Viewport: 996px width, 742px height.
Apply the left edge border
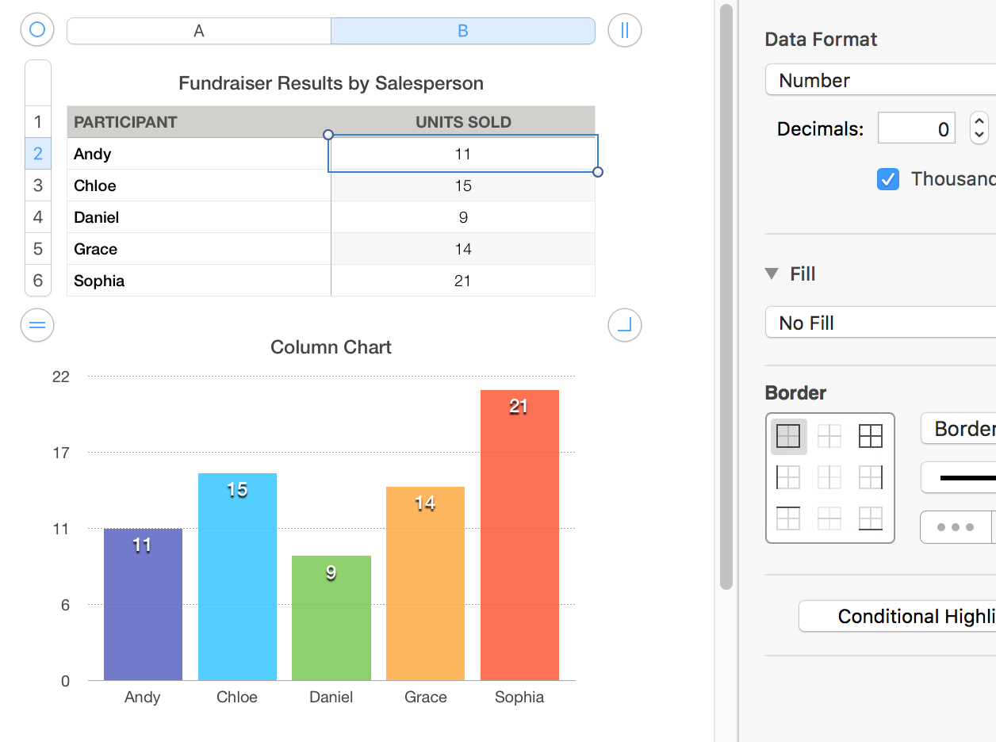coord(789,477)
